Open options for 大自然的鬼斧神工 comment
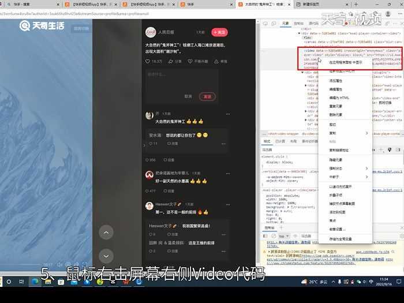The width and height of the screenshot is (404, 303). click(228, 114)
